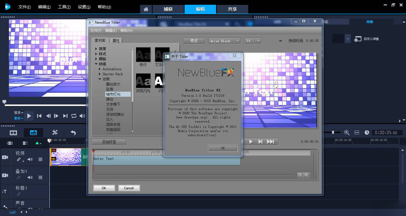Open the custom filter icon (自定义滤镜)
406x216 pixels.
point(358,39)
